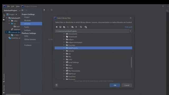The width and height of the screenshot is (169, 95).
Task: Open the View menu
Action: (x=18, y=6)
